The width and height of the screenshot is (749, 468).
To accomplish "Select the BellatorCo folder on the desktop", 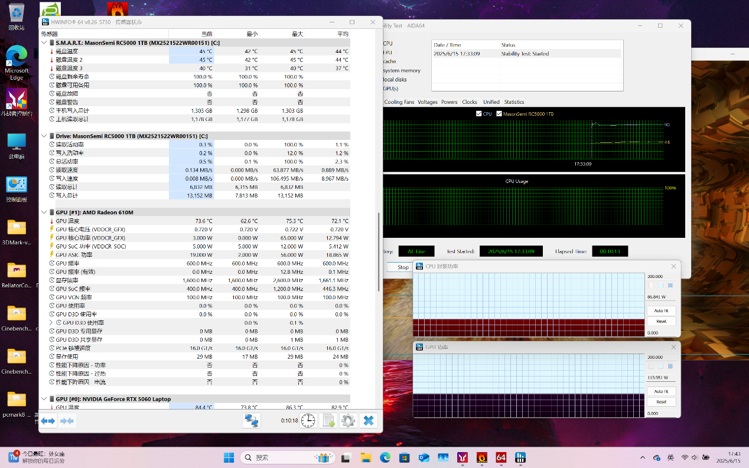I will pos(17,275).
